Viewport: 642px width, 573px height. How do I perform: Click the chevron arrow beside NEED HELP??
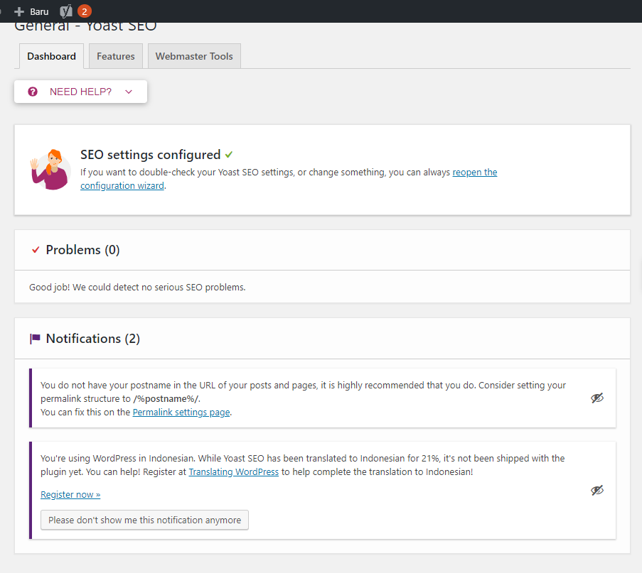point(129,92)
